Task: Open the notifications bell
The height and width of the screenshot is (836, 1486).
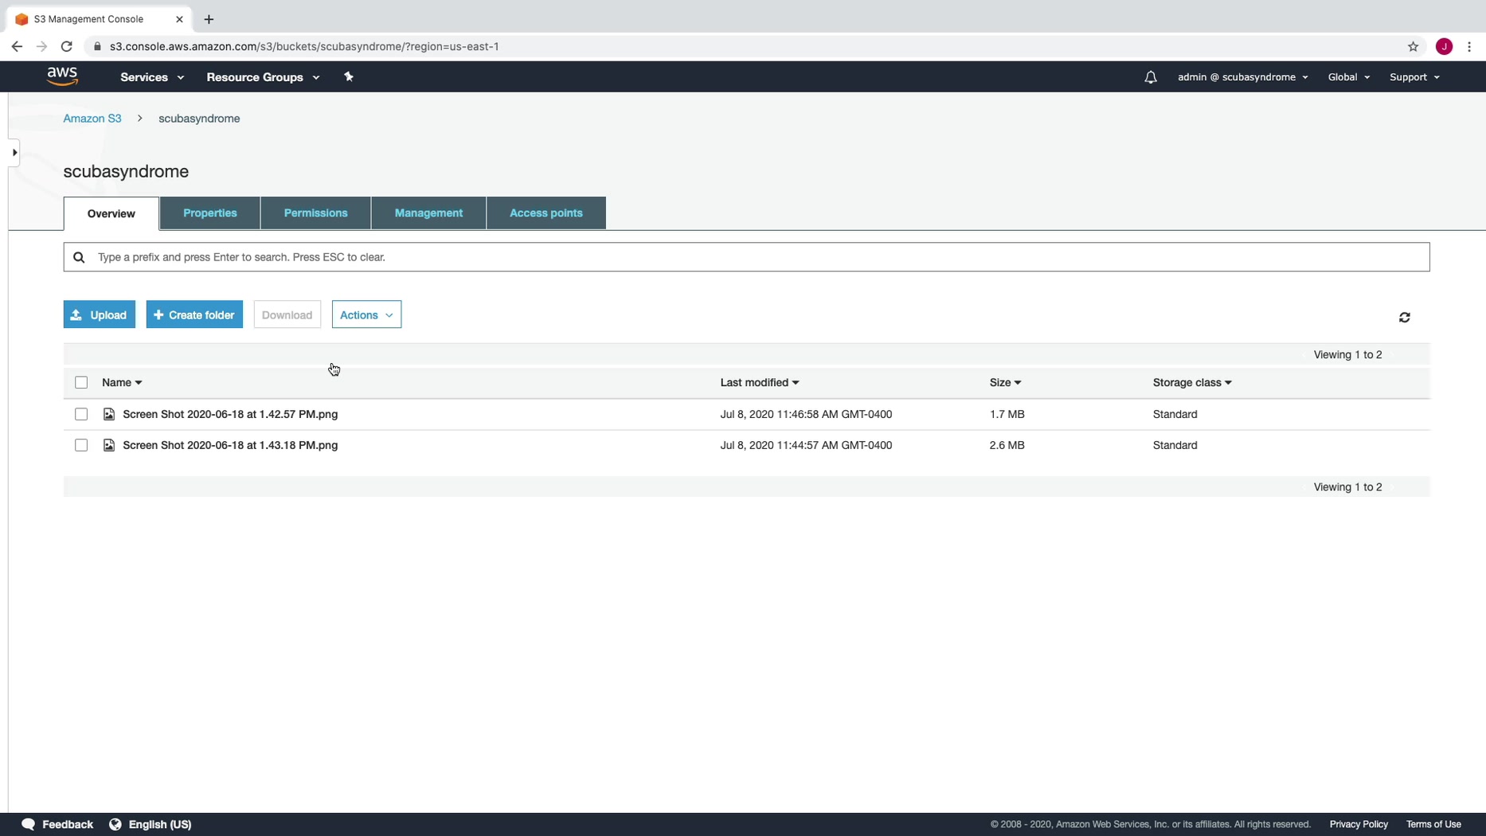Action: tap(1151, 77)
